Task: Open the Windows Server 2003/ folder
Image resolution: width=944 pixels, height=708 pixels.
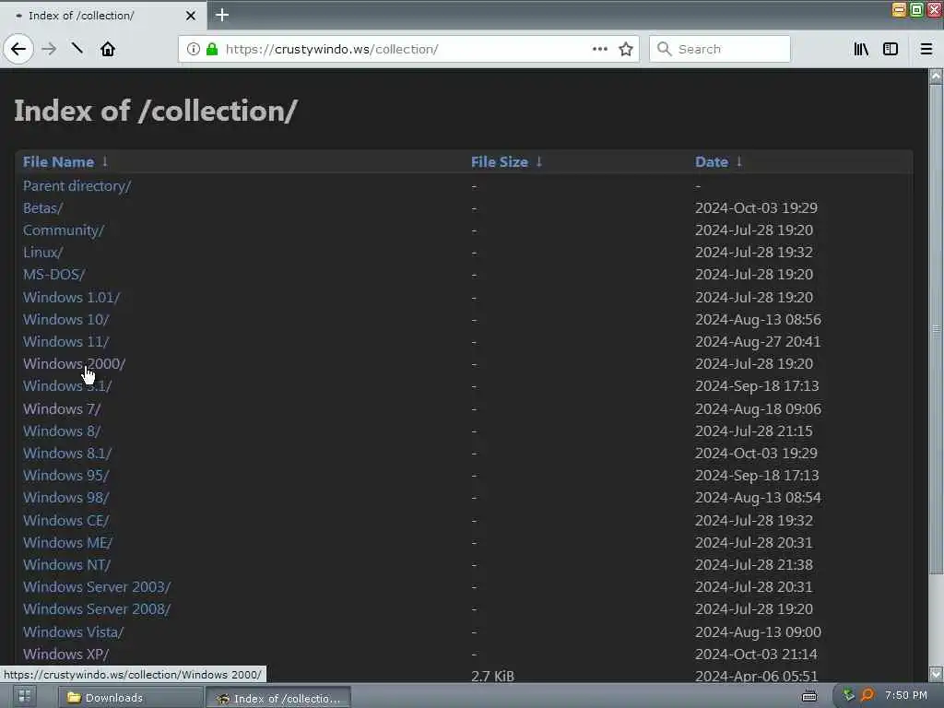Action: coord(97,587)
